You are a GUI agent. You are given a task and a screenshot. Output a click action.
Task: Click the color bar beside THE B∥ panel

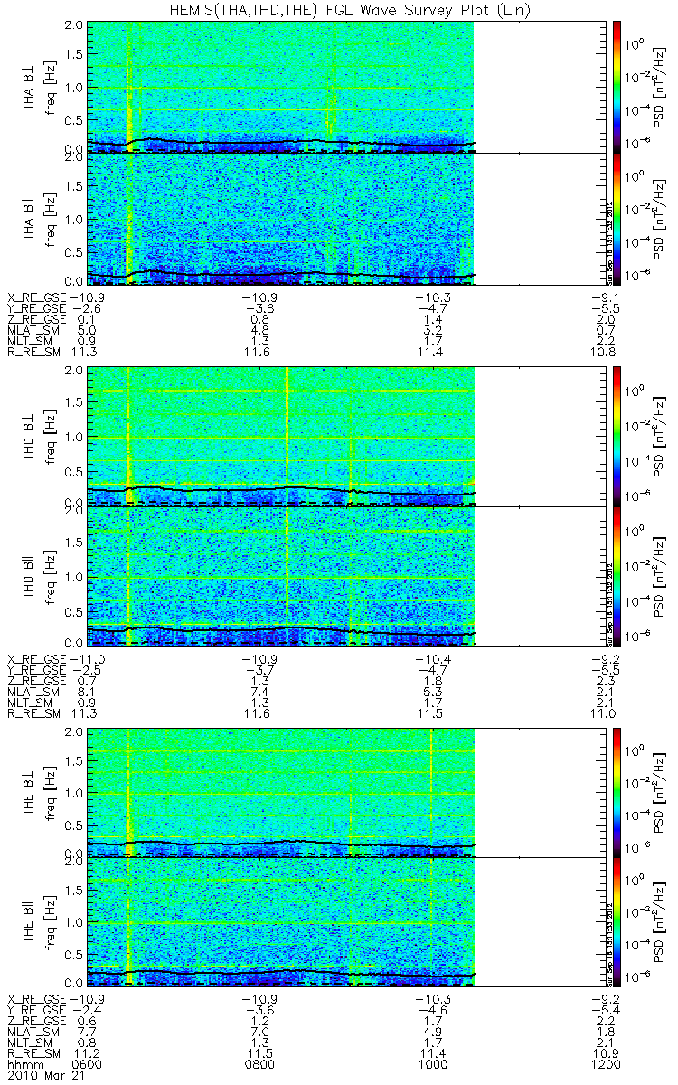tap(617, 922)
